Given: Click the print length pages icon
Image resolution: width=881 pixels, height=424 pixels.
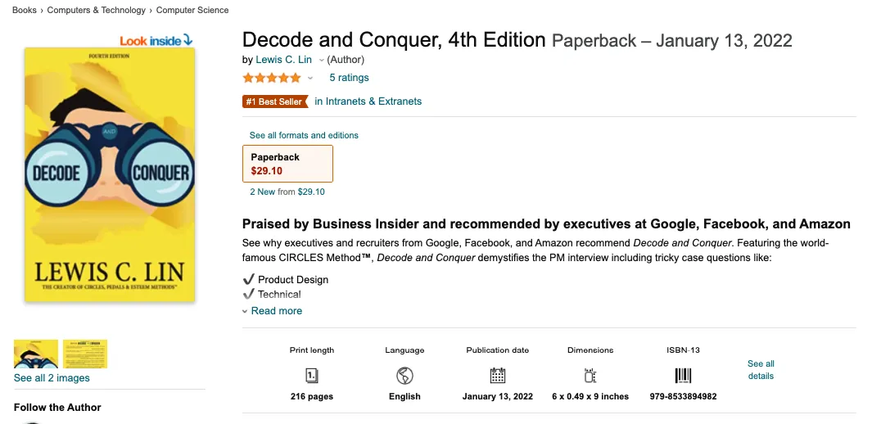Looking at the screenshot, I should (311, 376).
